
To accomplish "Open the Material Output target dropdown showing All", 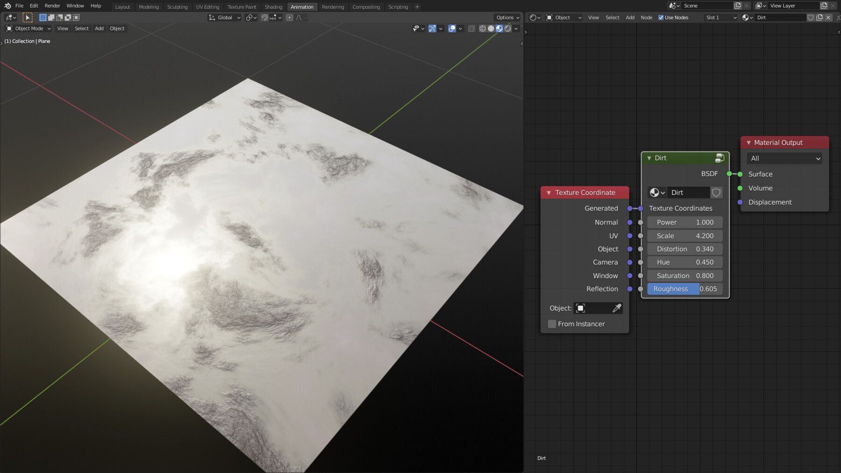I will [x=785, y=159].
